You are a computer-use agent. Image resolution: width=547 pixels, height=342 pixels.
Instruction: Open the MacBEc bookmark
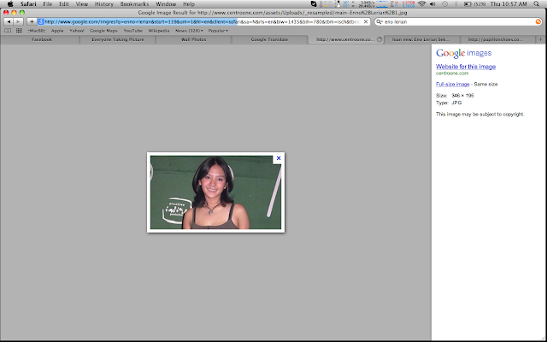(x=37, y=31)
